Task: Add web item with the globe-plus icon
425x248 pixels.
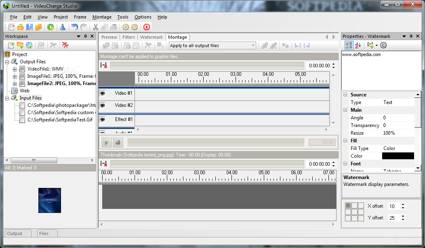Action: pos(29,45)
